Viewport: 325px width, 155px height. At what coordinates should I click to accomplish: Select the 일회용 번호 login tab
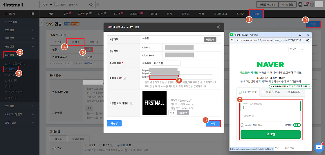click(x=271, y=92)
